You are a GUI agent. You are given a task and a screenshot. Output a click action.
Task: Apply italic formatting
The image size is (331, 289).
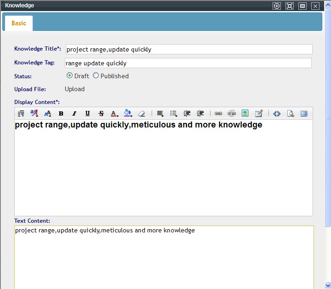(74, 114)
